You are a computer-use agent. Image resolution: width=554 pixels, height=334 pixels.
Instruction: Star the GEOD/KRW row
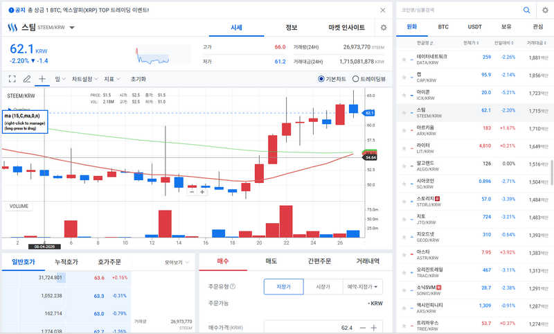coord(404,237)
